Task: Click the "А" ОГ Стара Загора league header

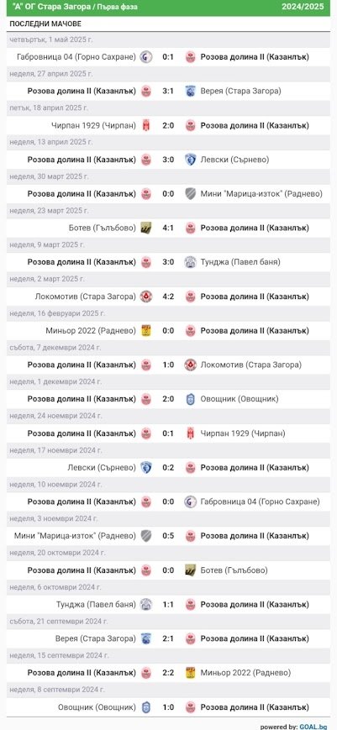Action: [73, 7]
